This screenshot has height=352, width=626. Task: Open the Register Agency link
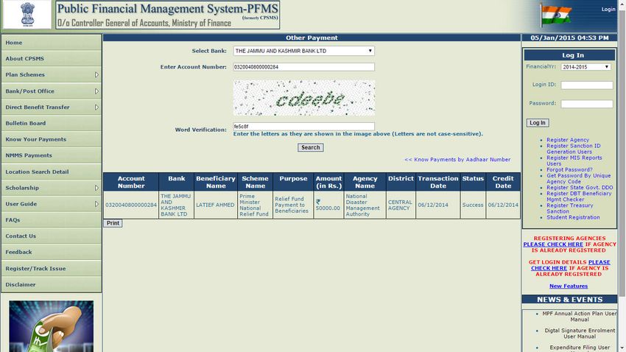coord(568,140)
